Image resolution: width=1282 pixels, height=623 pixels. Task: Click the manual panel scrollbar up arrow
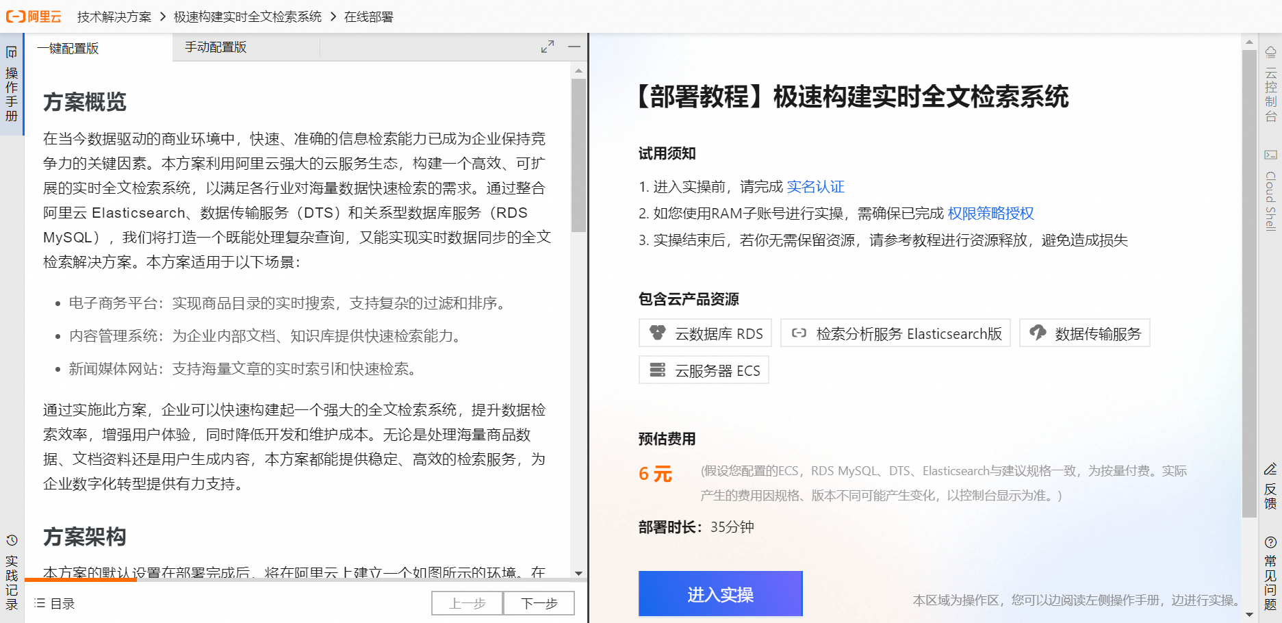(579, 71)
